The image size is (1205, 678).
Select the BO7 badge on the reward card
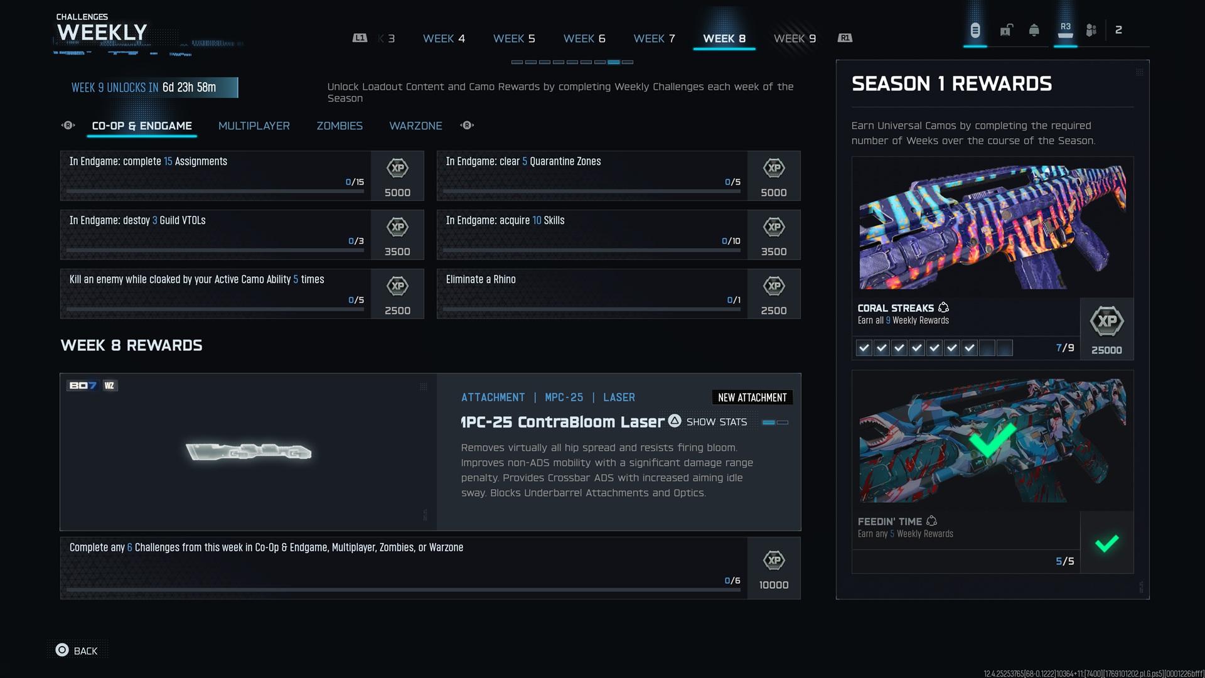[x=82, y=386]
